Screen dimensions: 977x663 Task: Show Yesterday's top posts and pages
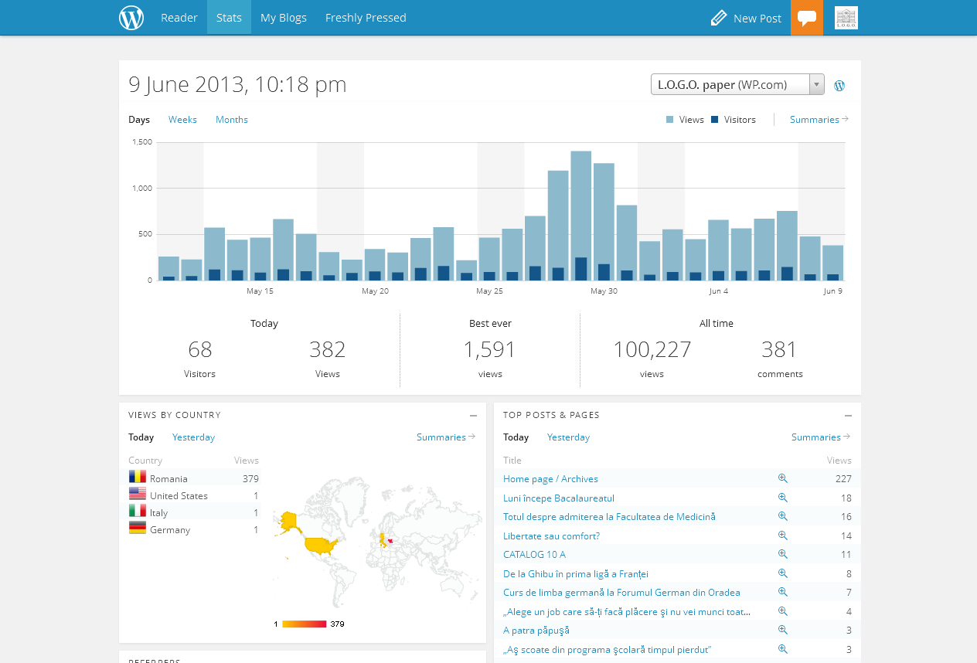point(568,437)
